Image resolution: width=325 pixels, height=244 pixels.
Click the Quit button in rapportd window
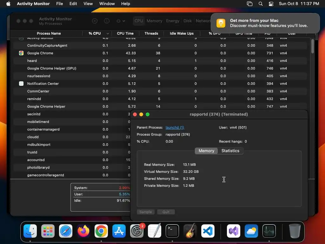166,212
